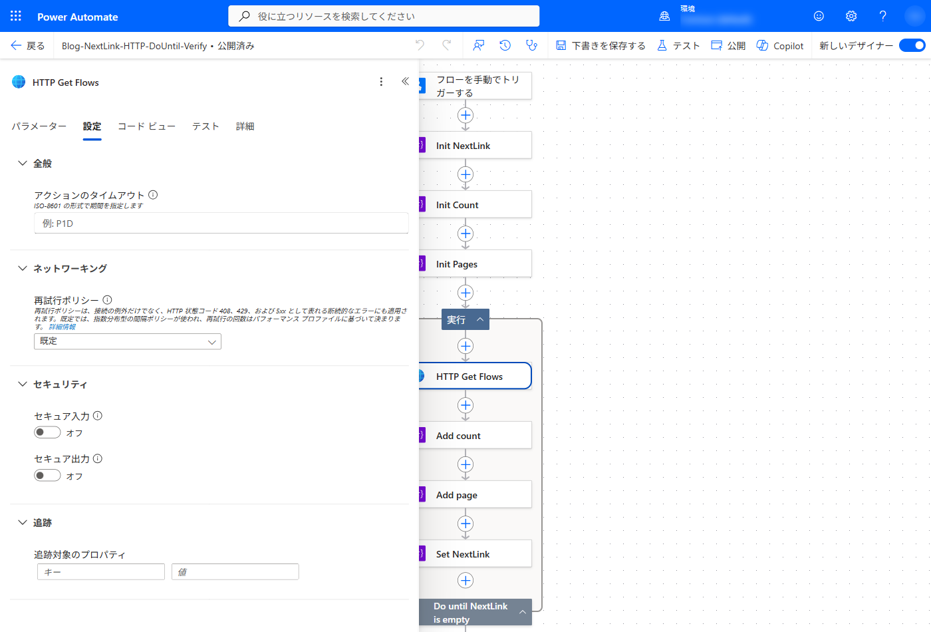The height and width of the screenshot is (632, 931).
Task: Click the tracked property キー field
Action: pos(101,571)
